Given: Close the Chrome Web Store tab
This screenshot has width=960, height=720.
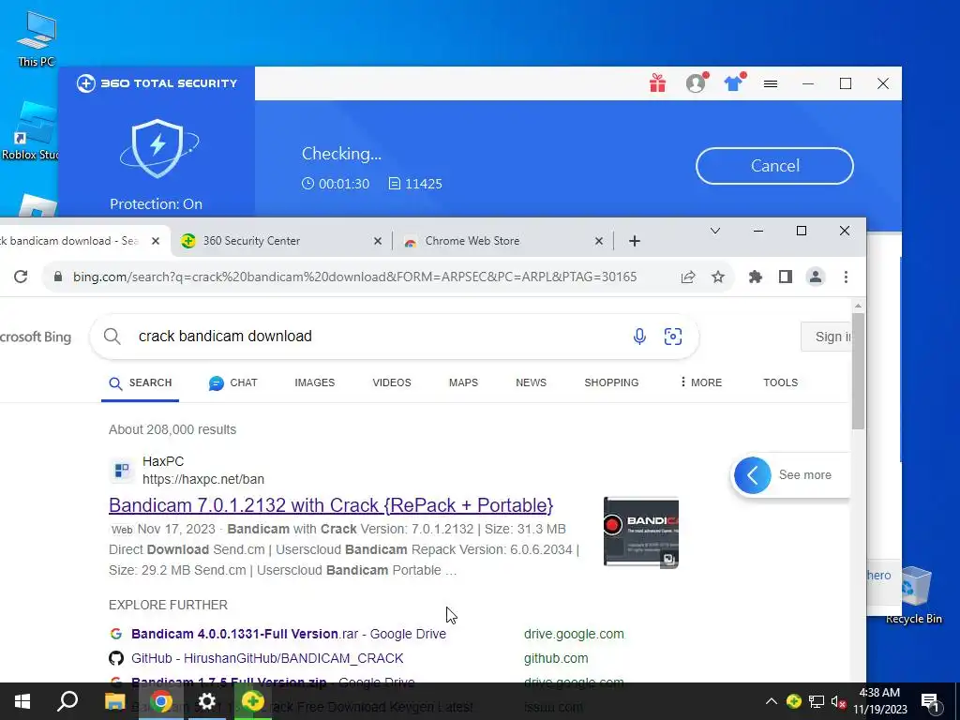Looking at the screenshot, I should (599, 241).
